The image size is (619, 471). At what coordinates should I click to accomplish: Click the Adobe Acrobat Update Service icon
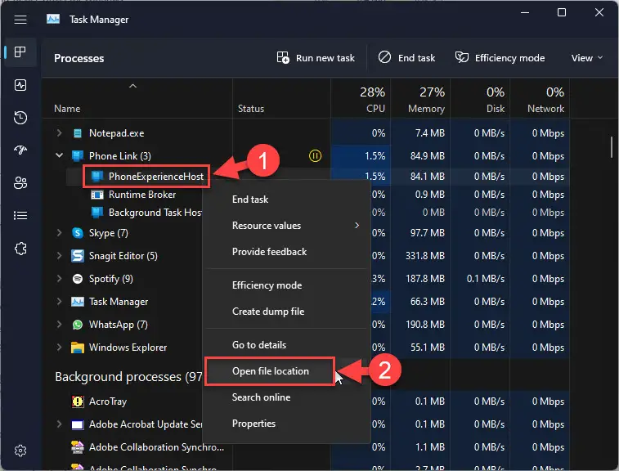pyautogui.click(x=78, y=424)
